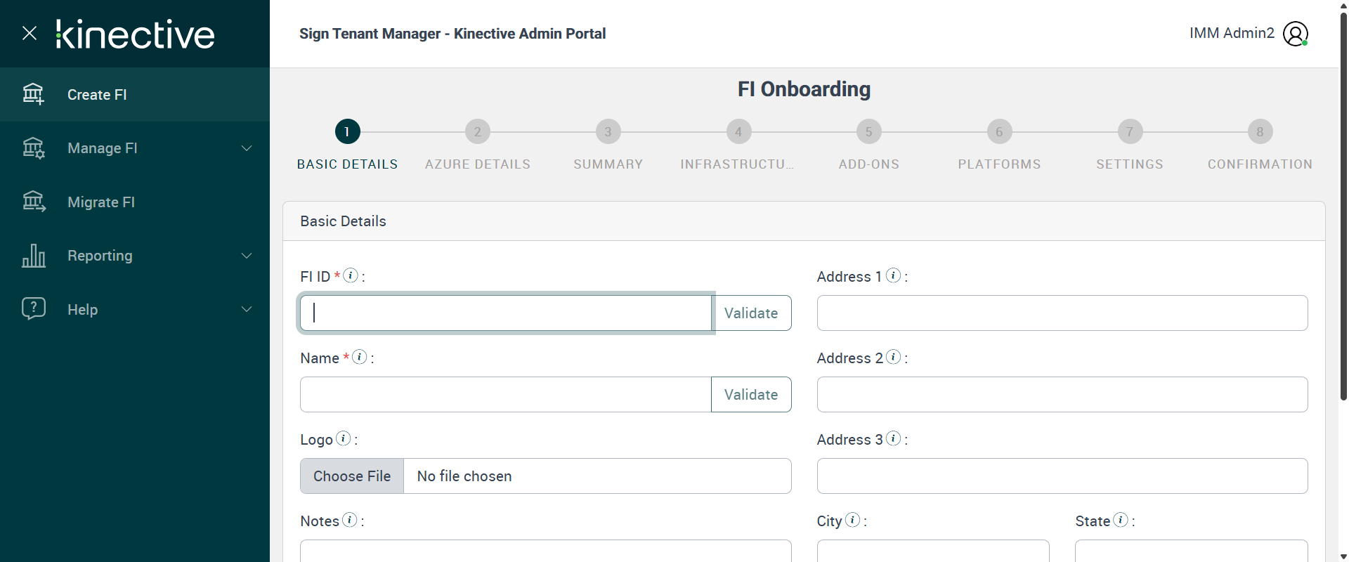Click the Reporting bar chart icon
The height and width of the screenshot is (562, 1349).
point(34,256)
